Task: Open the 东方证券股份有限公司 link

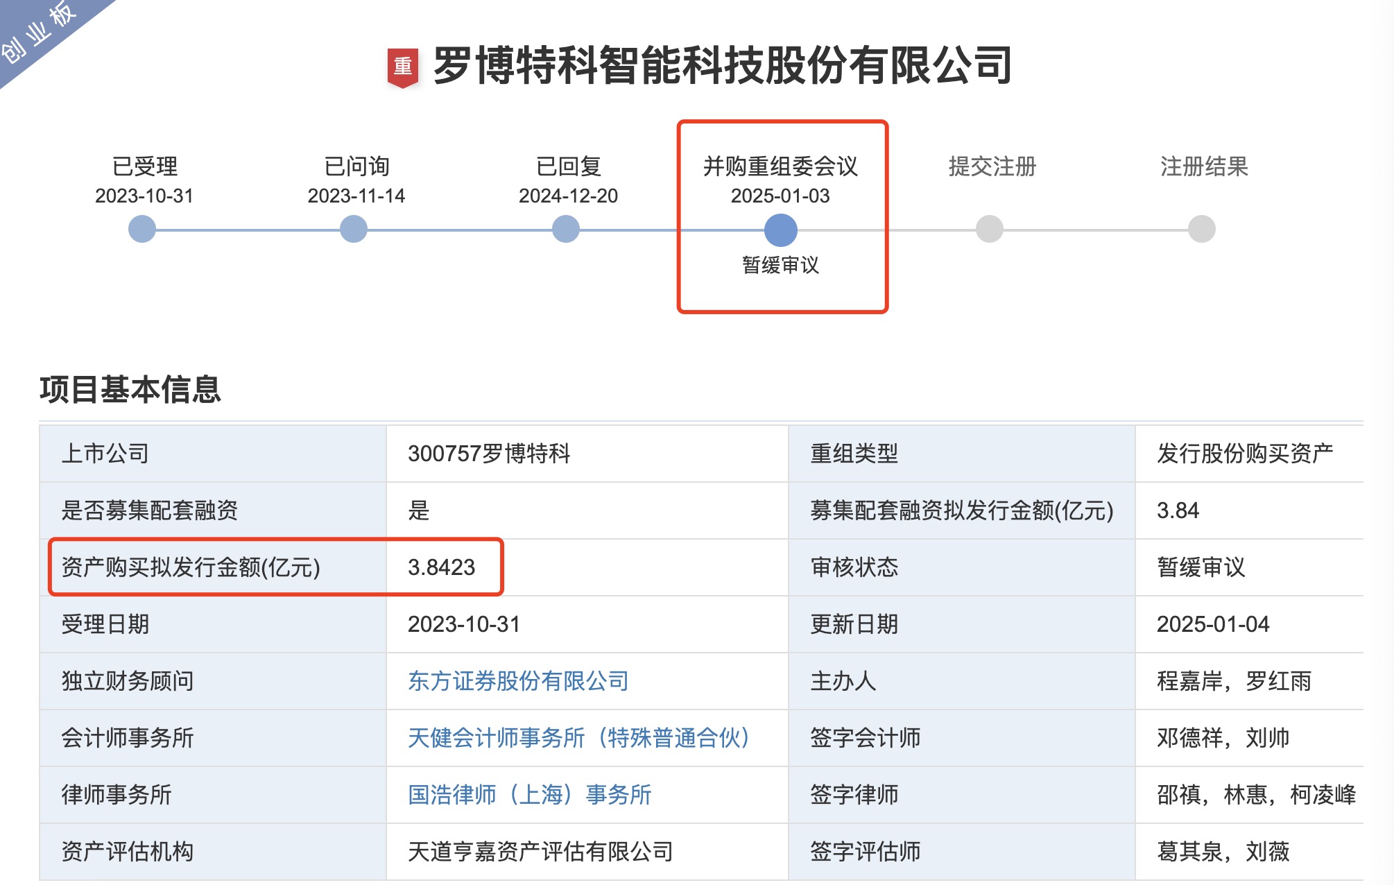Action: pos(518,681)
